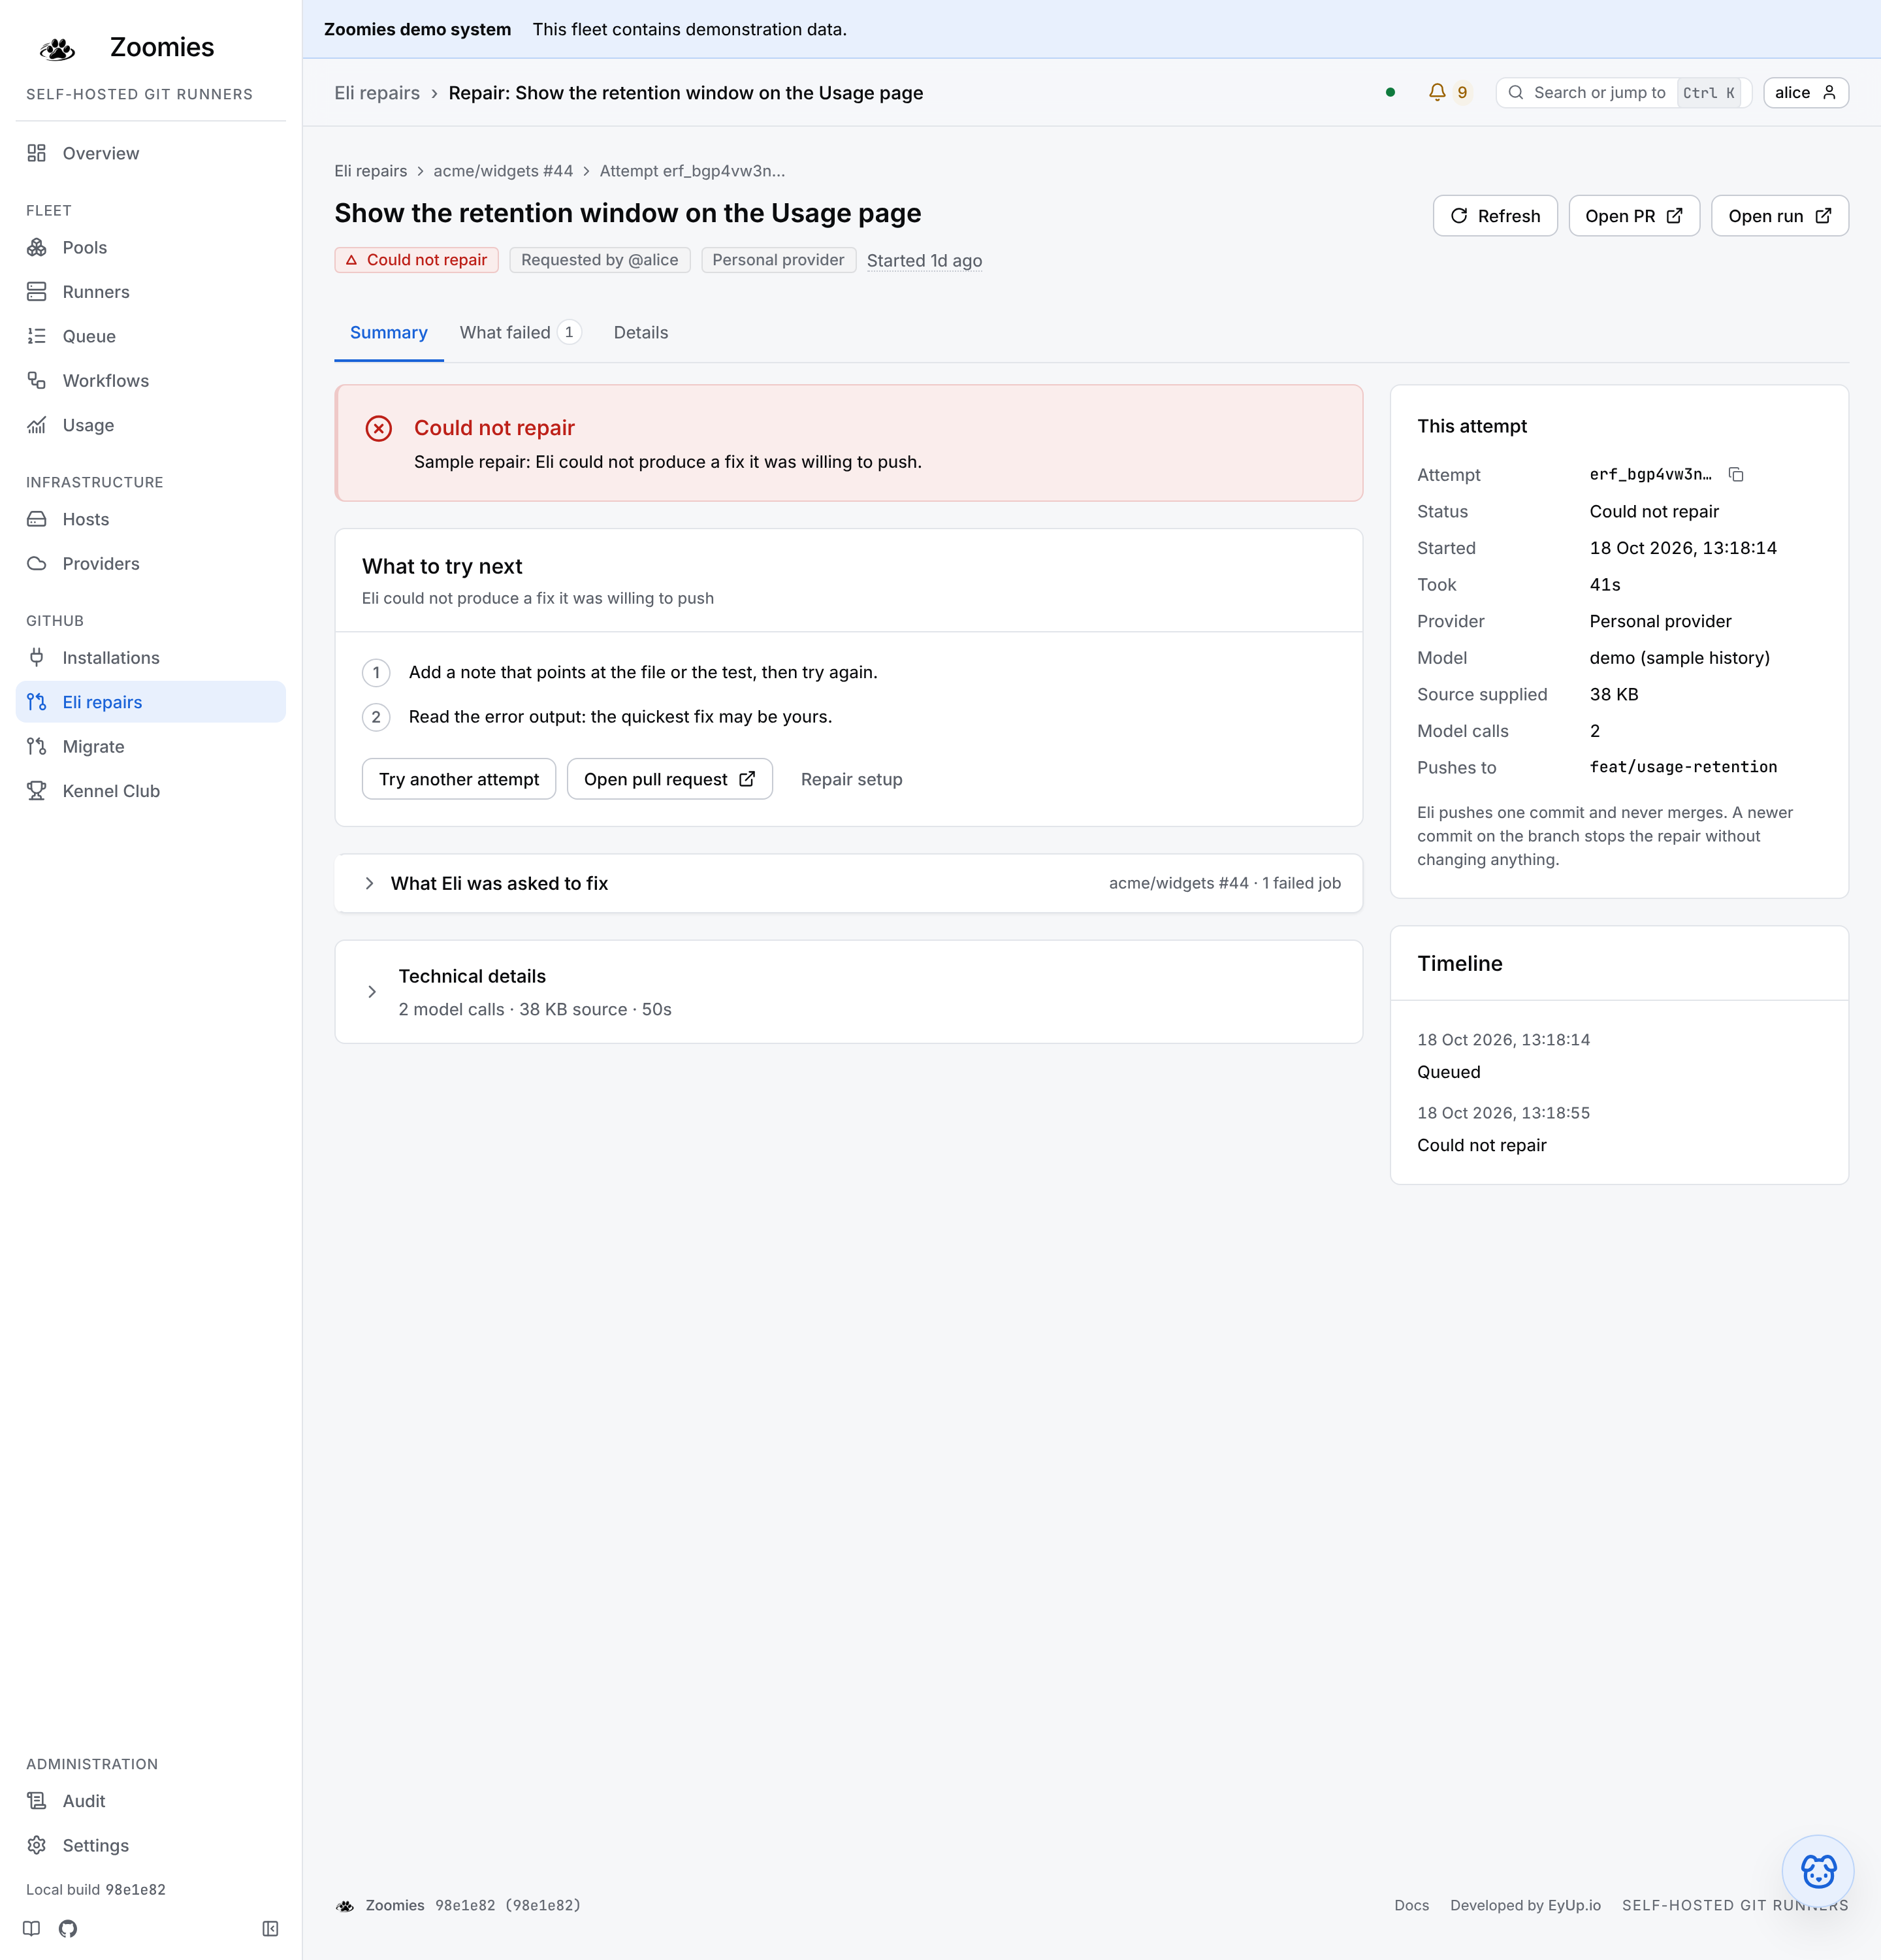This screenshot has width=1881, height=1960.
Task: Click the Could not repair status badge
Action: tap(417, 260)
